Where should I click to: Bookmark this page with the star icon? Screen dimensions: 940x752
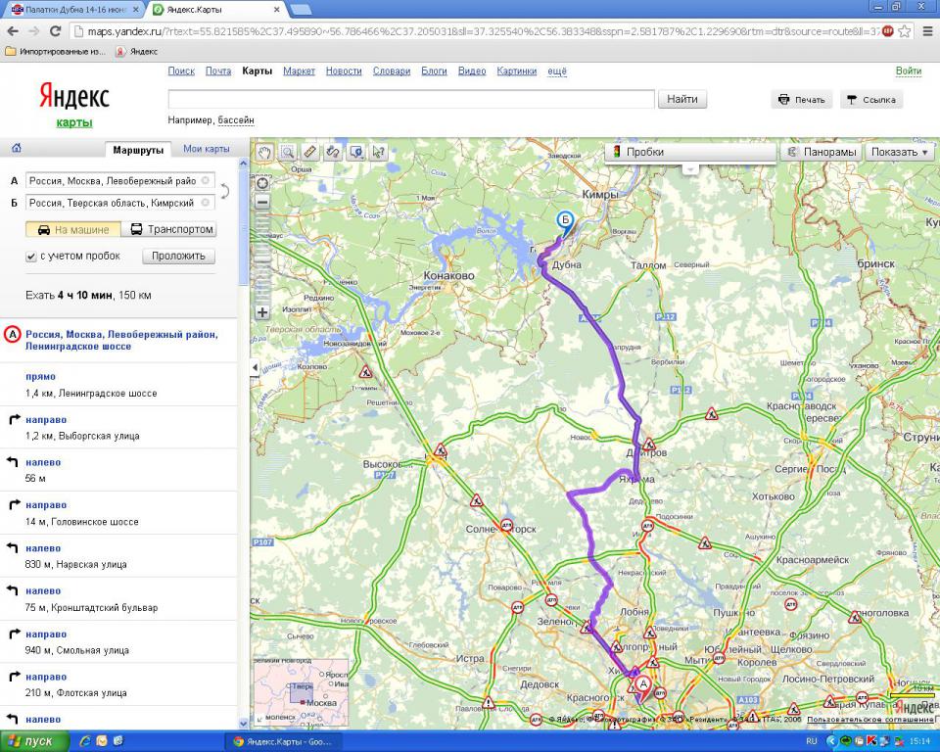[x=905, y=31]
